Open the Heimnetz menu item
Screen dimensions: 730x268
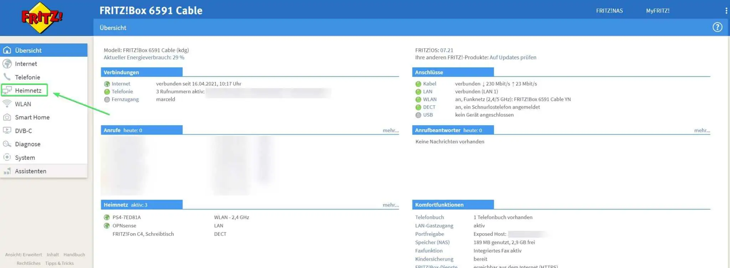(44, 90)
